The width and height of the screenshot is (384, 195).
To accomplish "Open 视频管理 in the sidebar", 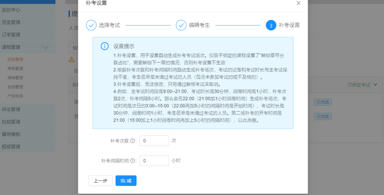I will pyautogui.click(x=28, y=147).
